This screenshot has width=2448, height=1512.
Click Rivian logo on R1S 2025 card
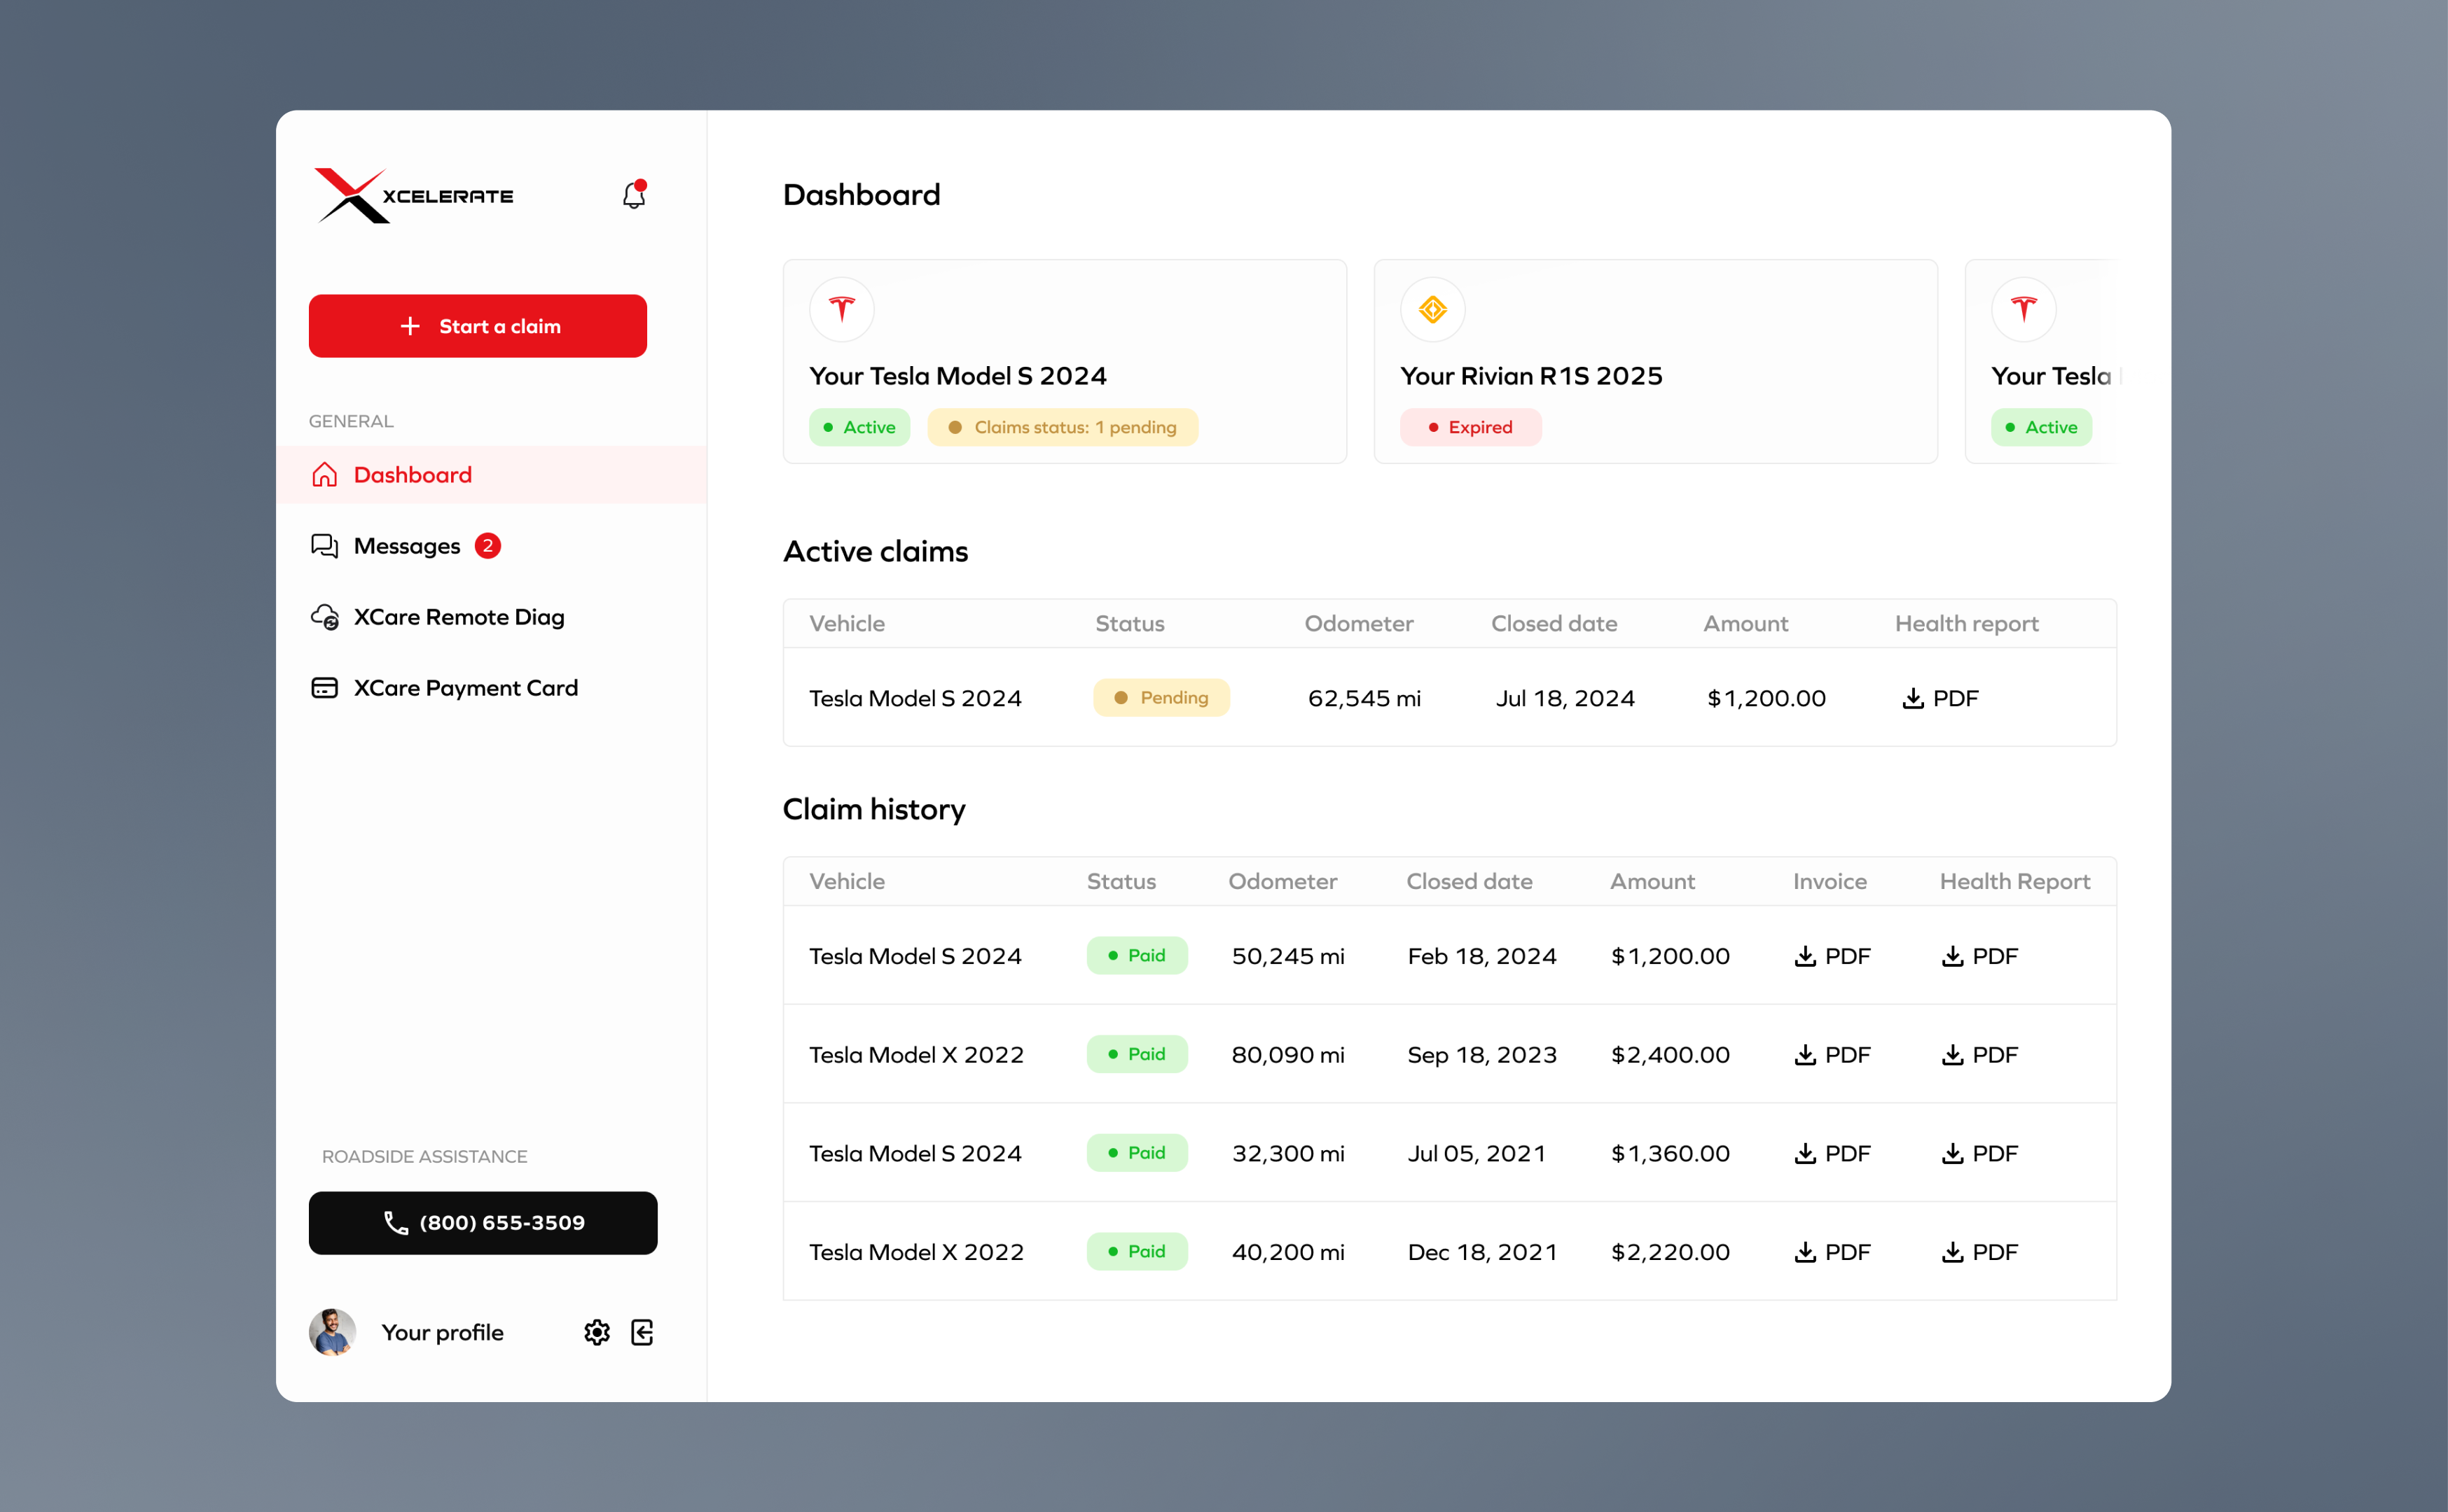[x=1434, y=310]
